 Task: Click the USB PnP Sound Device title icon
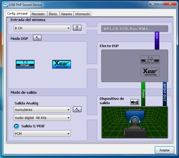[x=5, y=4]
